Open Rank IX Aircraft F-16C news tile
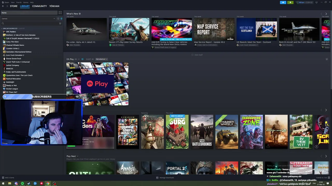The width and height of the screenshot is (332, 186). click(299, 29)
